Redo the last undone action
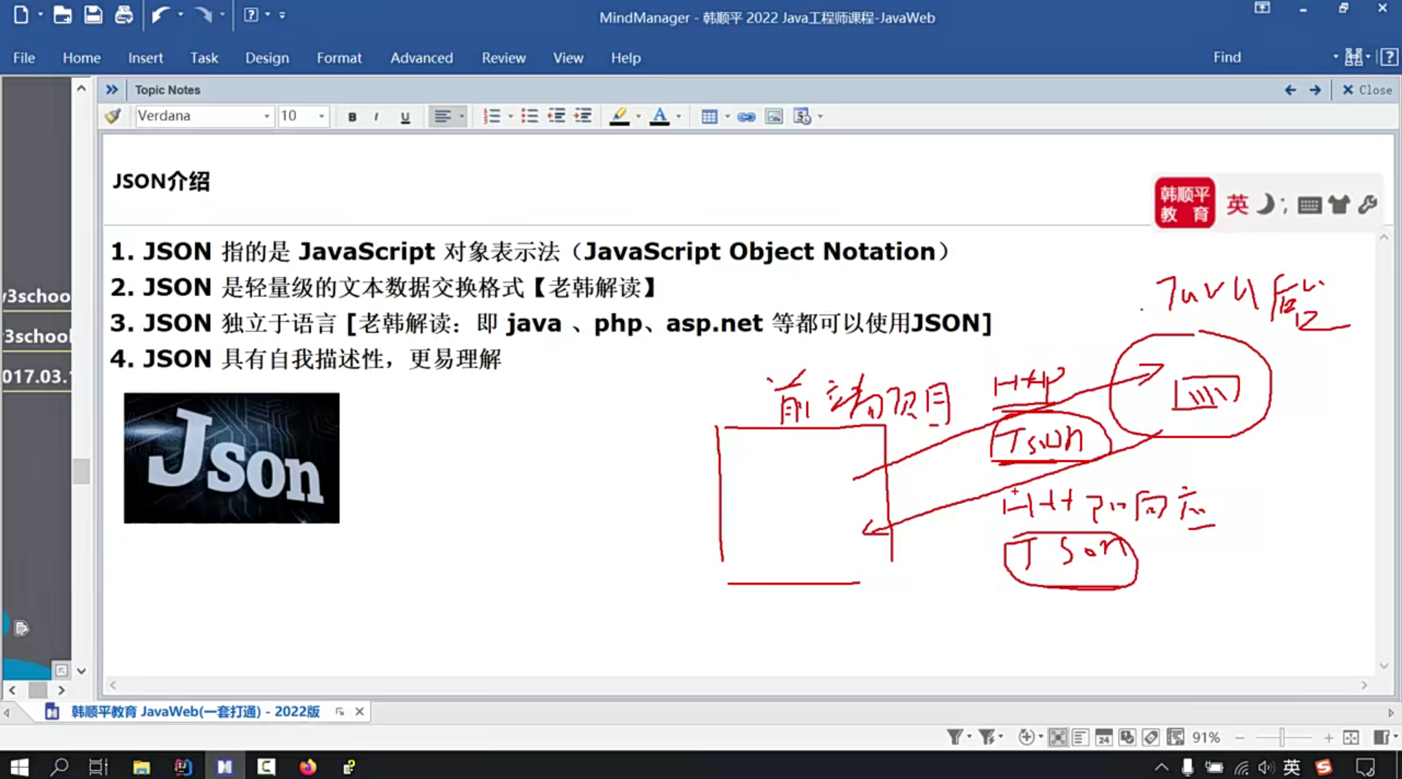1402x779 pixels. click(203, 15)
